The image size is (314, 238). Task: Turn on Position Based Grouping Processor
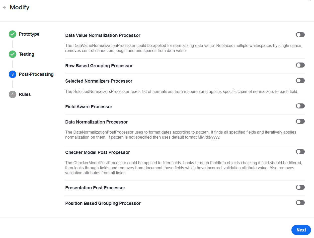pos(300,203)
